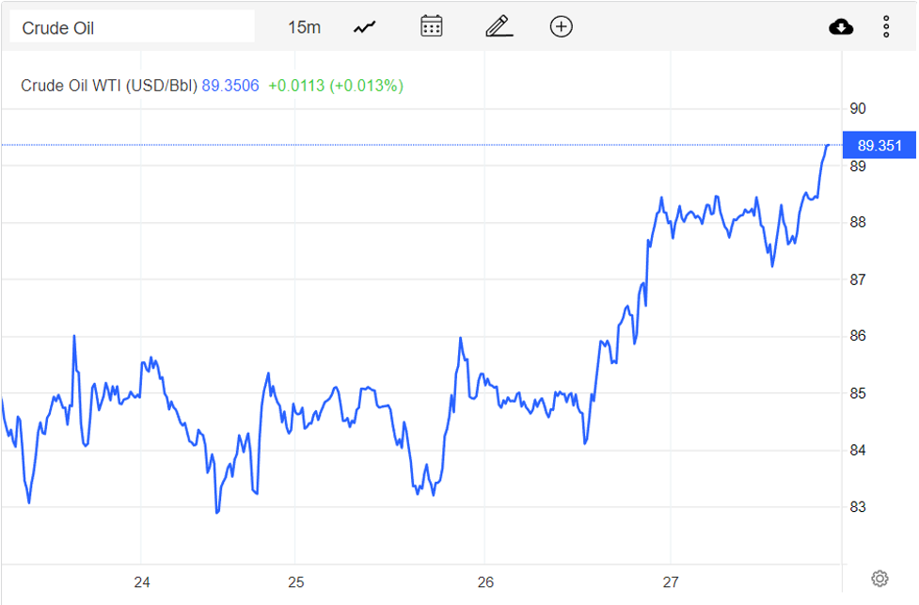Open the 15m time interval selector
The image size is (919, 605).
304,27
